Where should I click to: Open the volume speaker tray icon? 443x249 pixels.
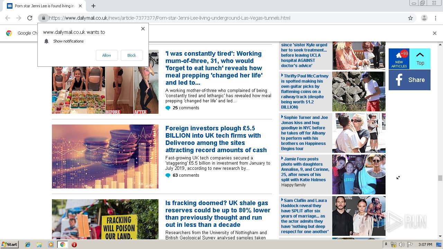[401, 245]
